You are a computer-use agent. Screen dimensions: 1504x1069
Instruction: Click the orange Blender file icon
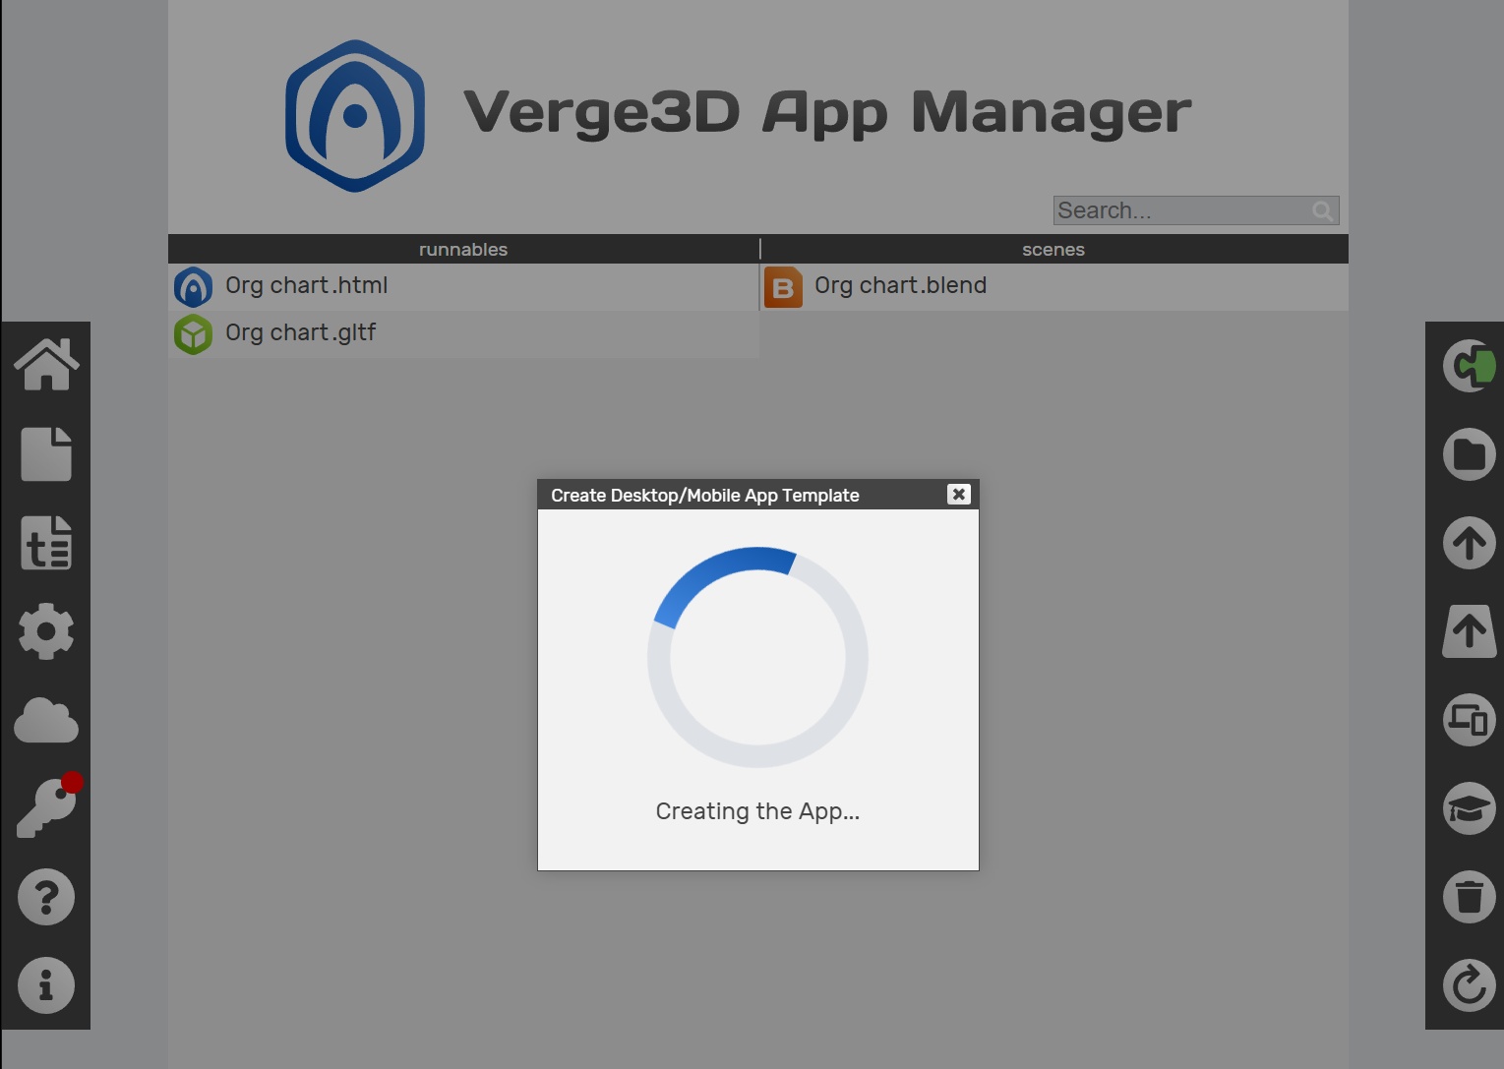click(x=783, y=287)
